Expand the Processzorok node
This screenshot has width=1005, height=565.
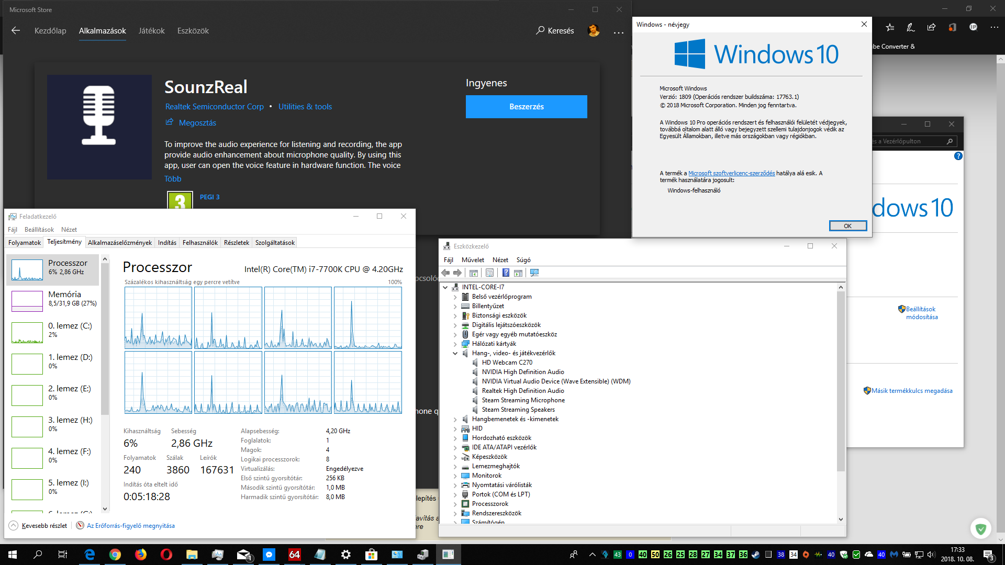[x=455, y=504]
